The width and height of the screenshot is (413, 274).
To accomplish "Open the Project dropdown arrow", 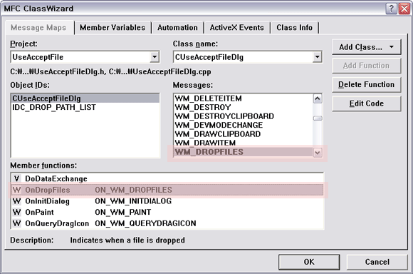I will pos(155,57).
